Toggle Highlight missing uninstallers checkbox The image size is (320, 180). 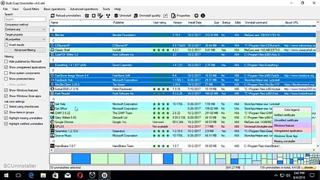click(6, 118)
